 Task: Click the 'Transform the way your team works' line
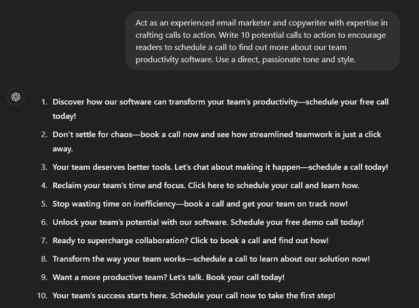[x=211, y=259]
